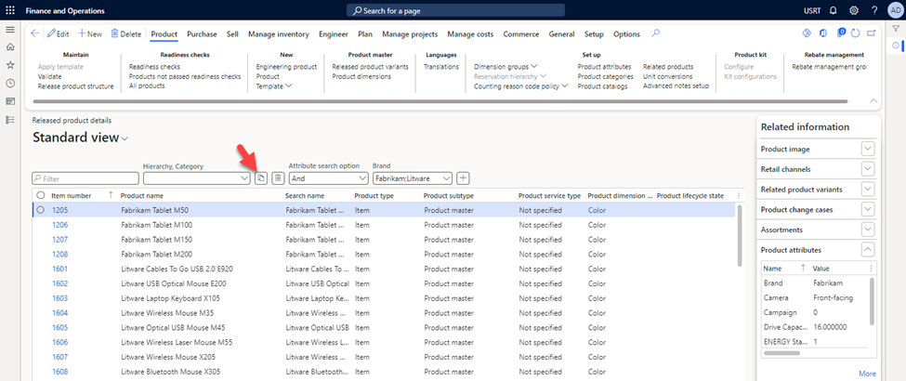Click the Edit button
The width and height of the screenshot is (906, 381).
click(59, 34)
